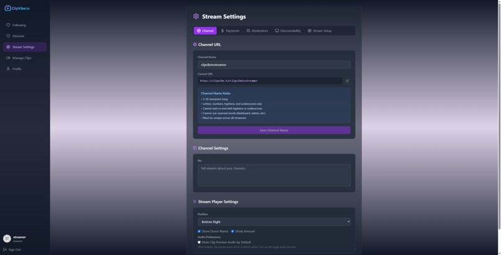This screenshot has width=501, height=255.
Task: Select Stream Settings in sidebar
Action: click(25, 47)
